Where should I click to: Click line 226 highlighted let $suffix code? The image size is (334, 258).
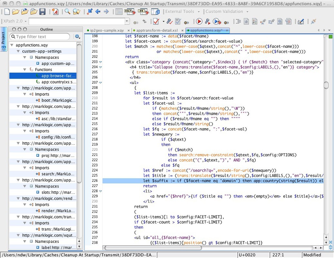point(213,181)
